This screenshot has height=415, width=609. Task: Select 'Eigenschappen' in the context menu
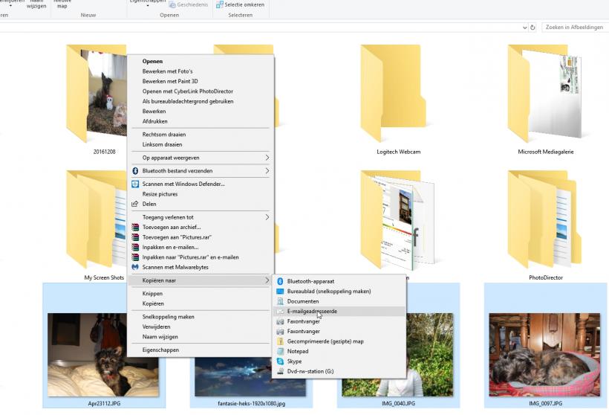[160, 350]
